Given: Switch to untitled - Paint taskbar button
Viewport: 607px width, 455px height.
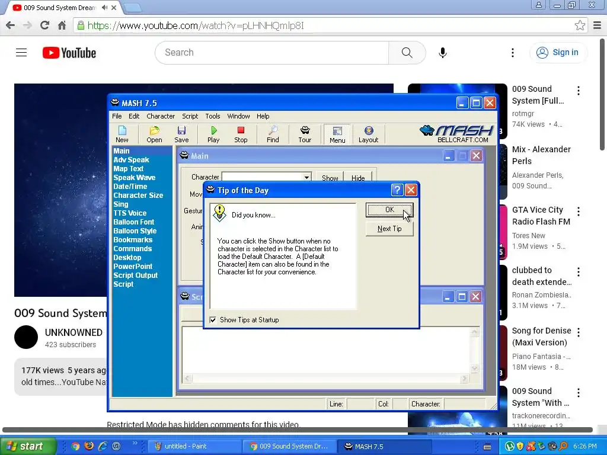Looking at the screenshot, I should [194, 446].
